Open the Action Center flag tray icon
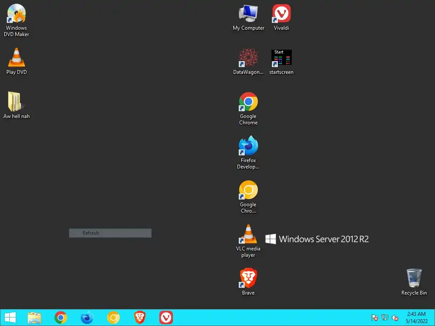Image resolution: width=435 pixels, height=326 pixels. [x=374, y=318]
